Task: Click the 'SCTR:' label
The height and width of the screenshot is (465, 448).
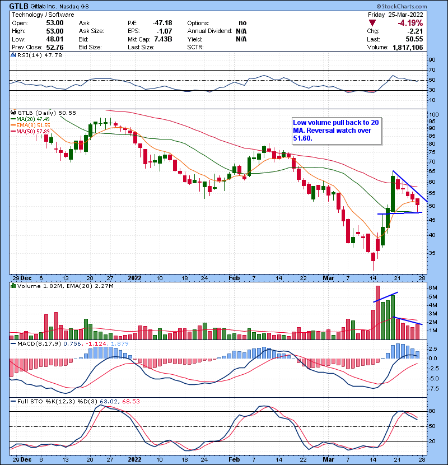Action: pos(195,47)
